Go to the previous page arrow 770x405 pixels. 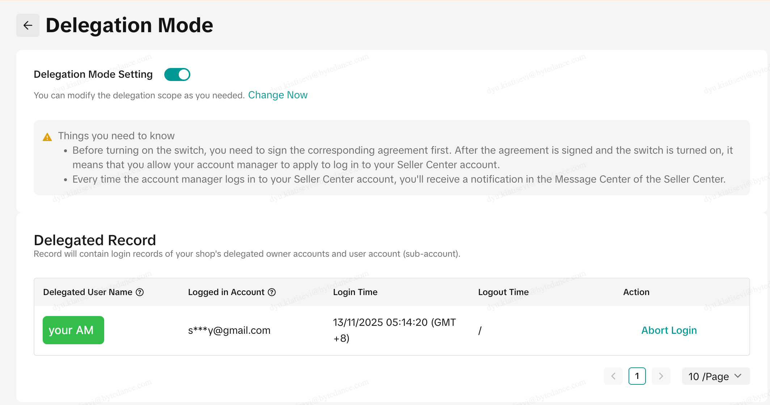coord(613,376)
